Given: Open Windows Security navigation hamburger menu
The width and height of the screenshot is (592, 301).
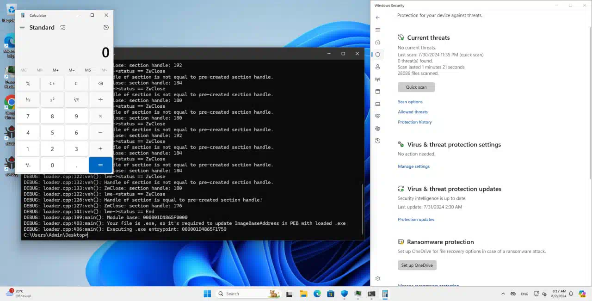Looking at the screenshot, I should pos(377,30).
